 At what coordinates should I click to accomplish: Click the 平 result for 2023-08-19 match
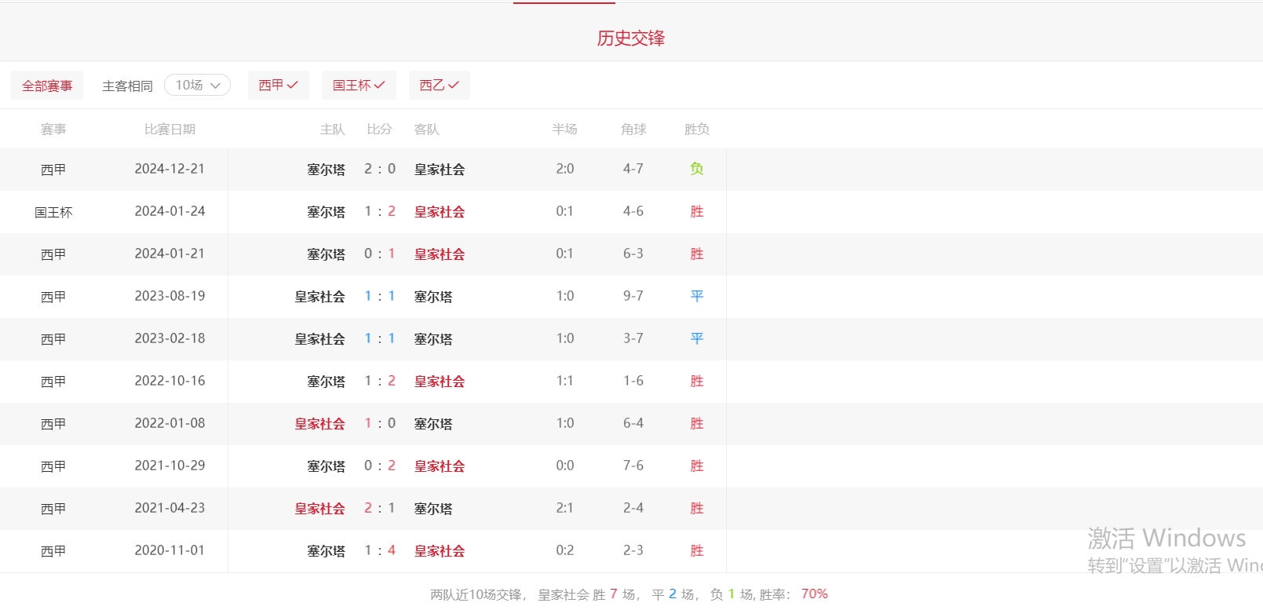point(696,296)
